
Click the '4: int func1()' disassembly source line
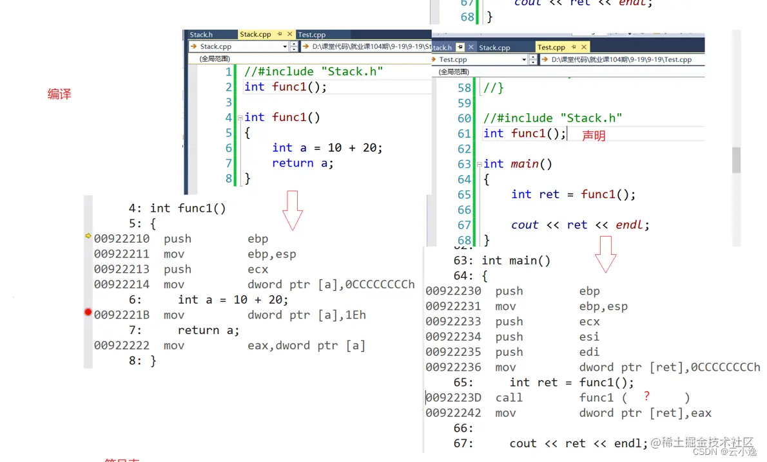tap(177, 208)
